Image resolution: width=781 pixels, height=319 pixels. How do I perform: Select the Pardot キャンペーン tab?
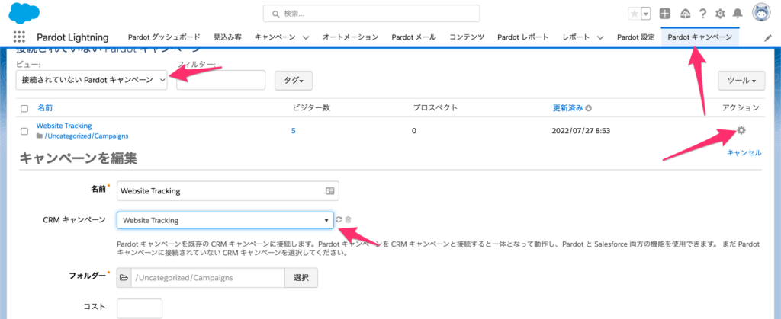point(700,37)
